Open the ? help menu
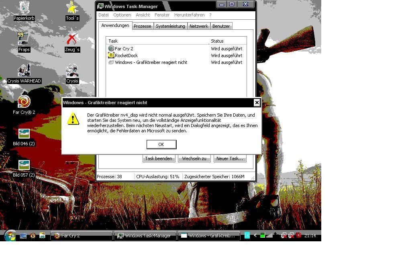 210,15
